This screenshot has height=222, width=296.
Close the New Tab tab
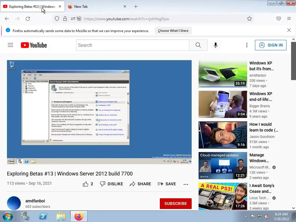coord(125,6)
